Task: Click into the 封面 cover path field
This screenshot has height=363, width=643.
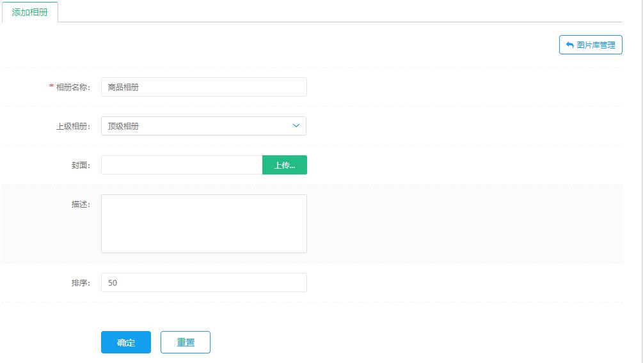Action: pyautogui.click(x=182, y=165)
